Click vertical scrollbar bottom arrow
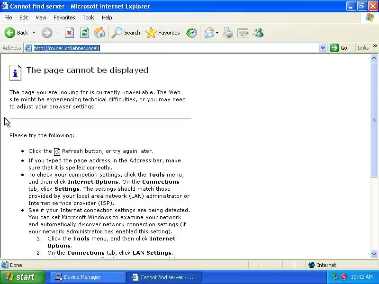Image resolution: width=379 pixels, height=284 pixels. [374, 254]
